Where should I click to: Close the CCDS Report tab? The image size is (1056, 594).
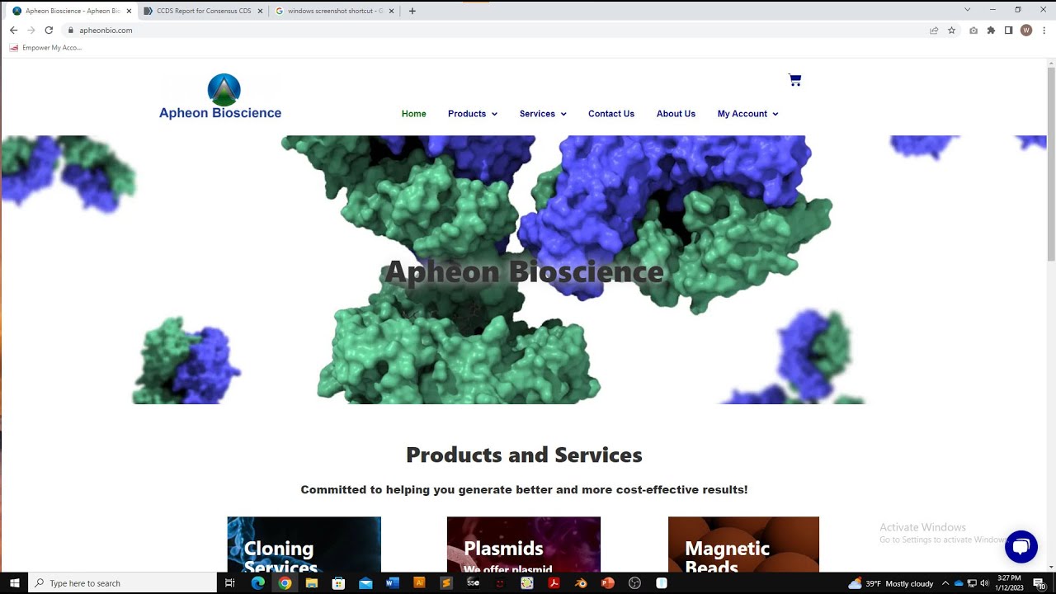[x=261, y=11]
